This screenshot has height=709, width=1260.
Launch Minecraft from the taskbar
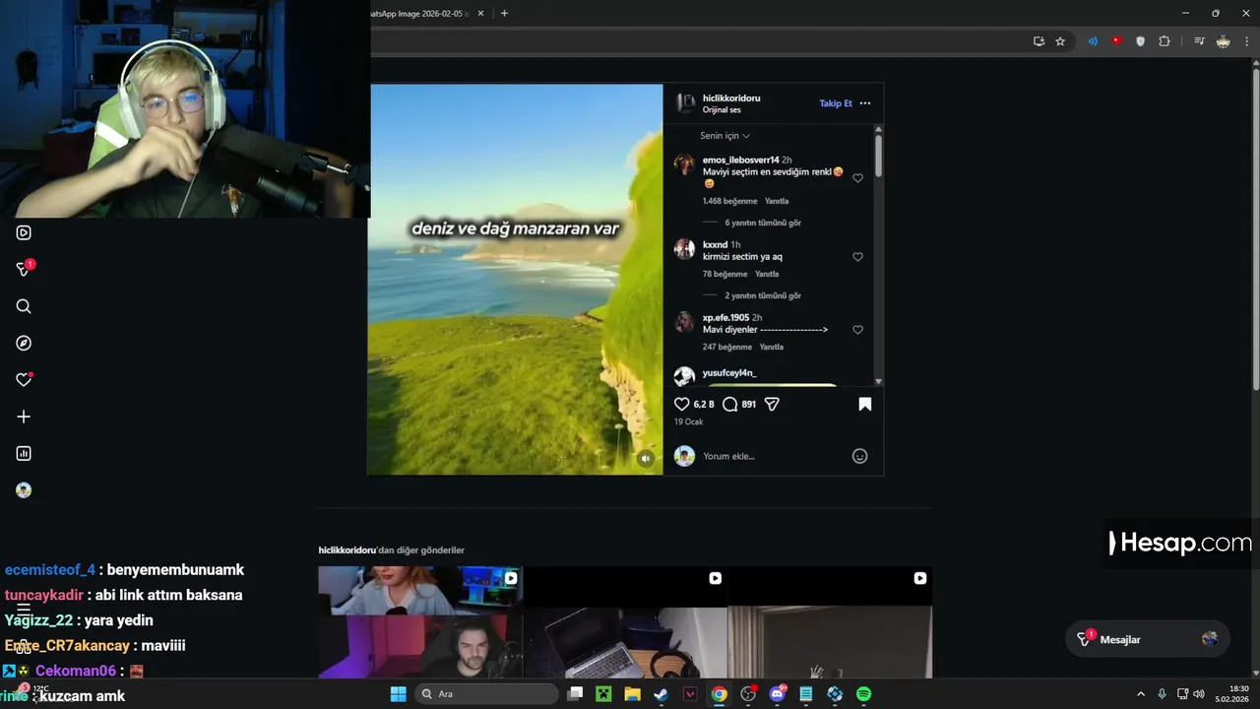603,694
